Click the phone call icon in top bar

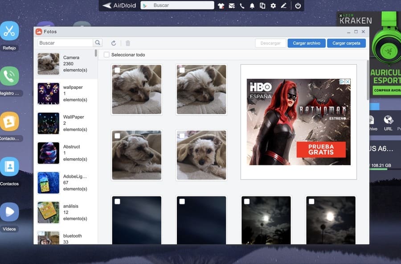tap(242, 6)
